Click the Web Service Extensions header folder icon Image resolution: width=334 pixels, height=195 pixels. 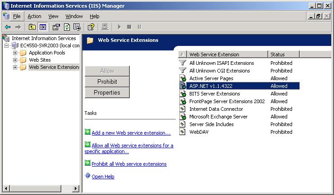(90, 40)
